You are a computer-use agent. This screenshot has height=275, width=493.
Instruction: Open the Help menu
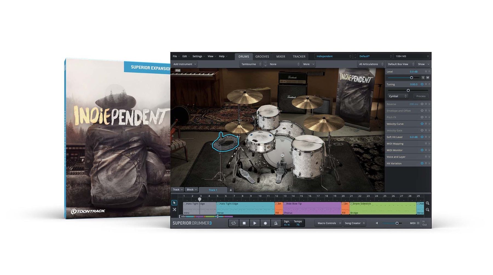[223, 56]
